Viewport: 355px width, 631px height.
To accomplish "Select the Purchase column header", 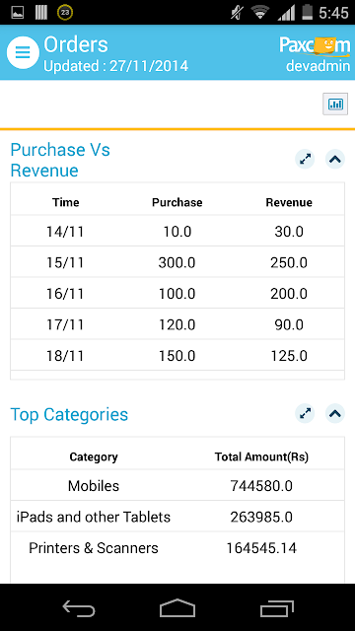I will point(177,202).
